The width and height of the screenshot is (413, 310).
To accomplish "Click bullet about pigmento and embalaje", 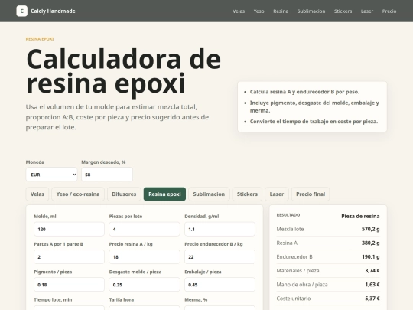I will point(314,106).
